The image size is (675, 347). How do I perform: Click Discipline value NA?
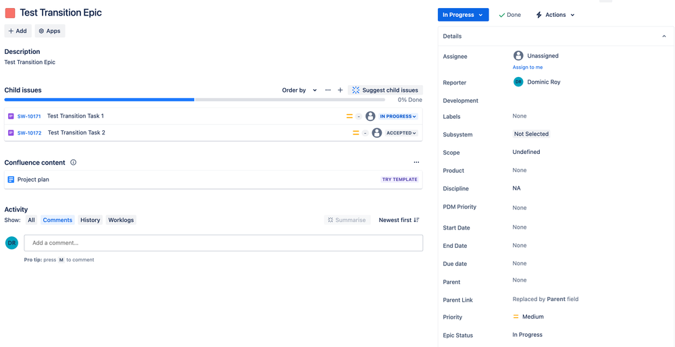coord(517,188)
